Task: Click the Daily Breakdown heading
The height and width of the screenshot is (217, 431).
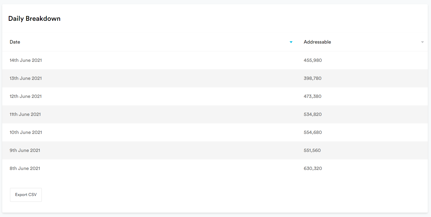Action: pos(34,19)
